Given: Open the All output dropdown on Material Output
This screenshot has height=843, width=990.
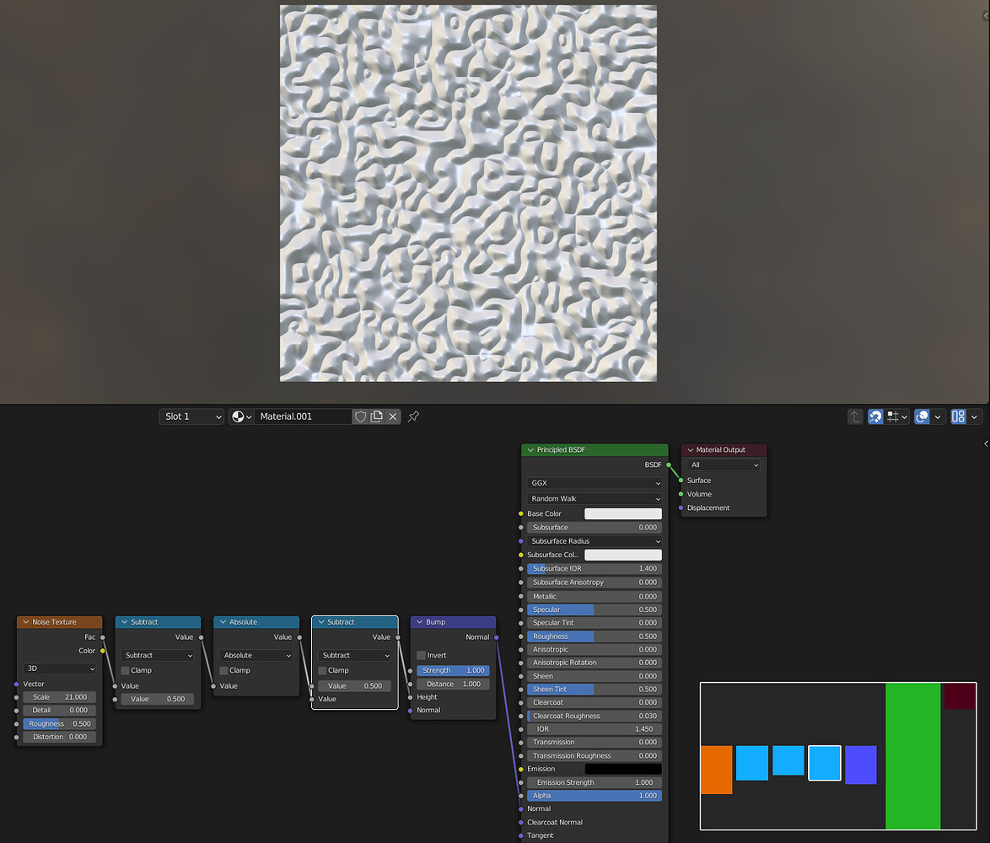Looking at the screenshot, I should pyautogui.click(x=724, y=464).
